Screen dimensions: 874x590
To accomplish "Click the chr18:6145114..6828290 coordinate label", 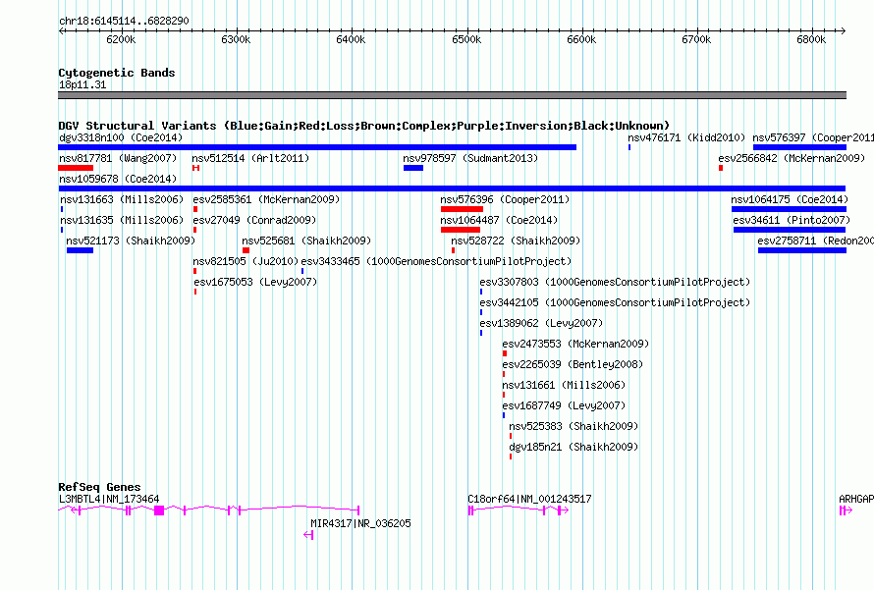I will coord(124,21).
